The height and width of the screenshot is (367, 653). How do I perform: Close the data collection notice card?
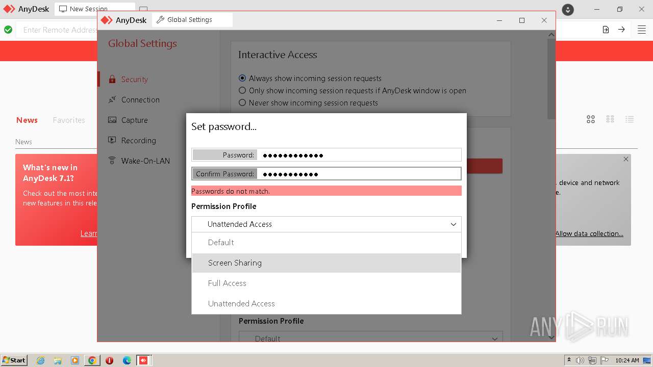[x=626, y=159]
